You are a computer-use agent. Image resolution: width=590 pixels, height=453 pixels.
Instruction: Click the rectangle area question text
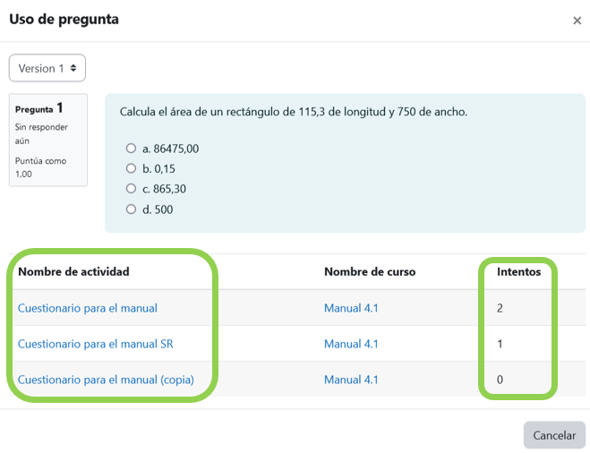point(293,112)
